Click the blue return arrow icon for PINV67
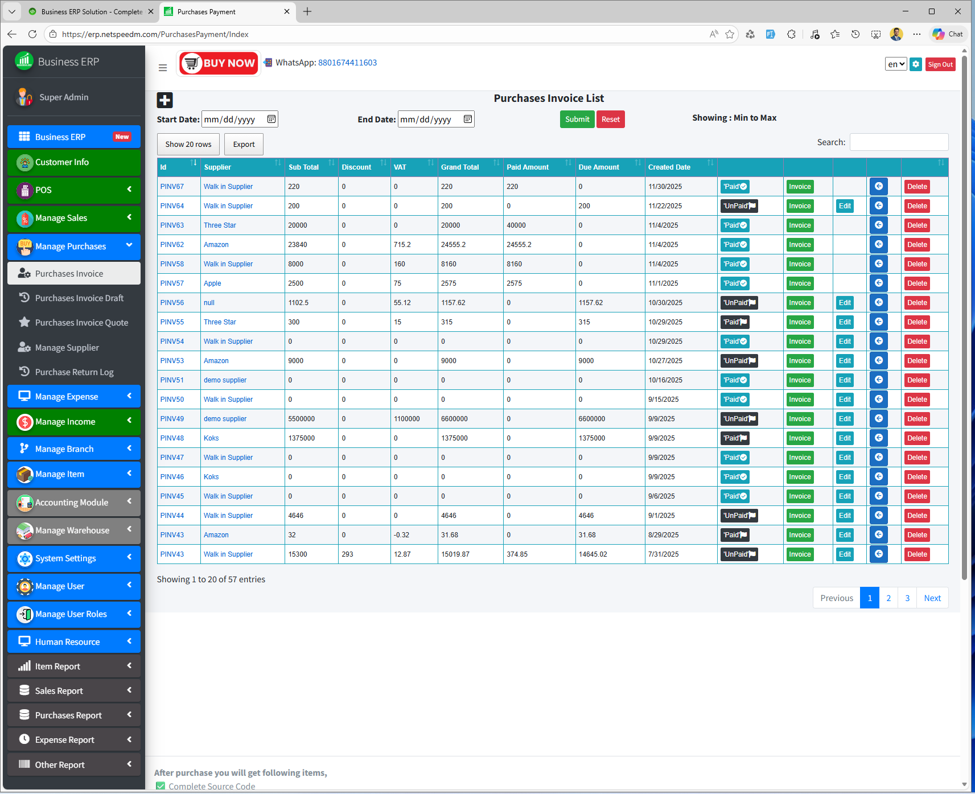975x794 pixels. (x=878, y=186)
